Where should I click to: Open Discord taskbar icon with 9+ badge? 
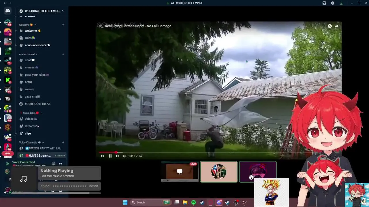tap(219, 202)
